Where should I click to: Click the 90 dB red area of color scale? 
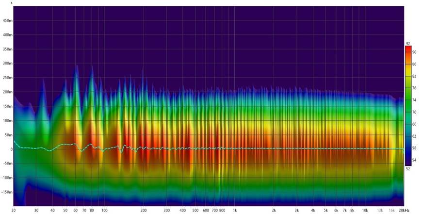click(408, 50)
